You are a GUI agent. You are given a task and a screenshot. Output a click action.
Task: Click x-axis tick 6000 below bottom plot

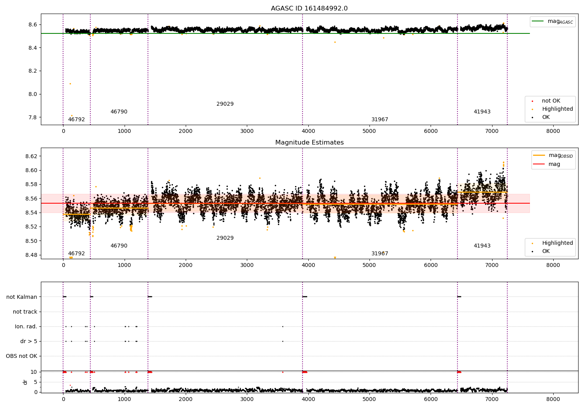point(431,399)
